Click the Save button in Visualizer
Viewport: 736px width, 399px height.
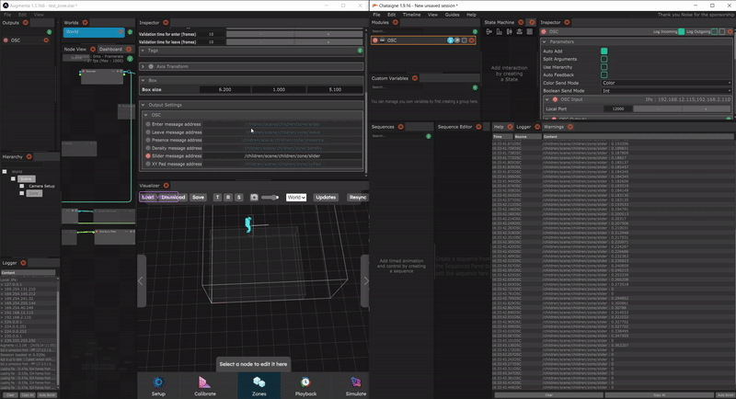[x=198, y=197]
